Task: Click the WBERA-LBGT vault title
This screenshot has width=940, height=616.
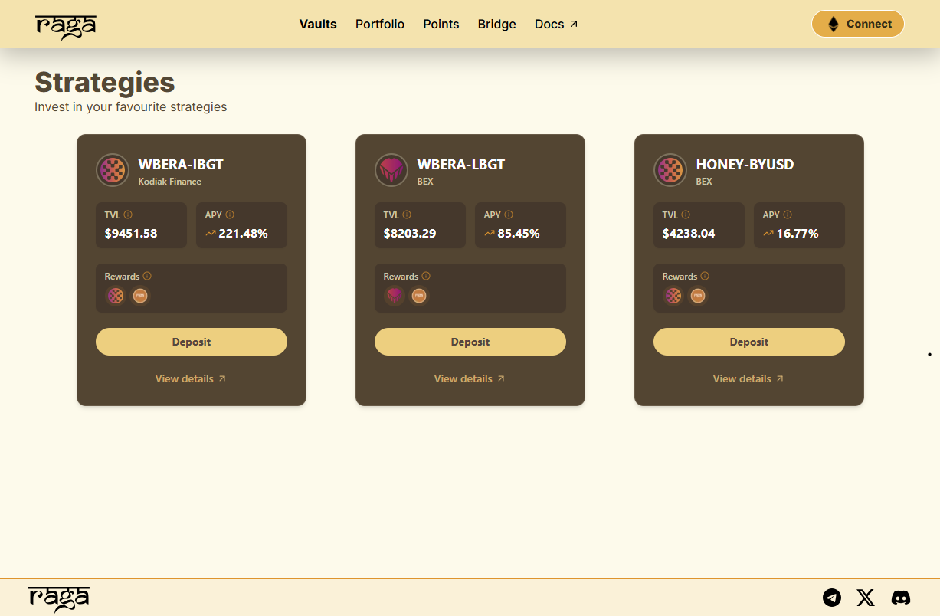Action: click(461, 165)
